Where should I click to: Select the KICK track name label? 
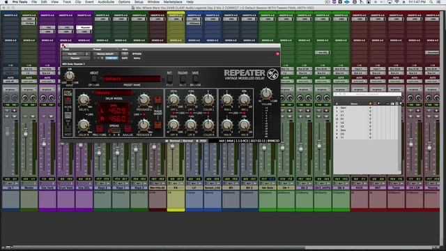click(x=360, y=188)
